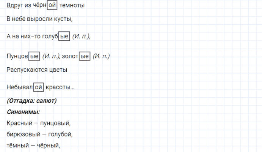
Task: Click the word 'красоты…'
Action: [60, 87]
